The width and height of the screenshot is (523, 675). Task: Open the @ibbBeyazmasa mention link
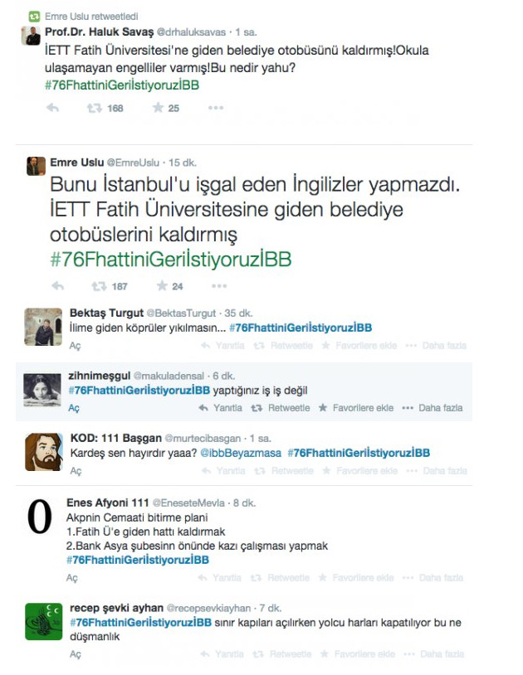click(x=241, y=453)
